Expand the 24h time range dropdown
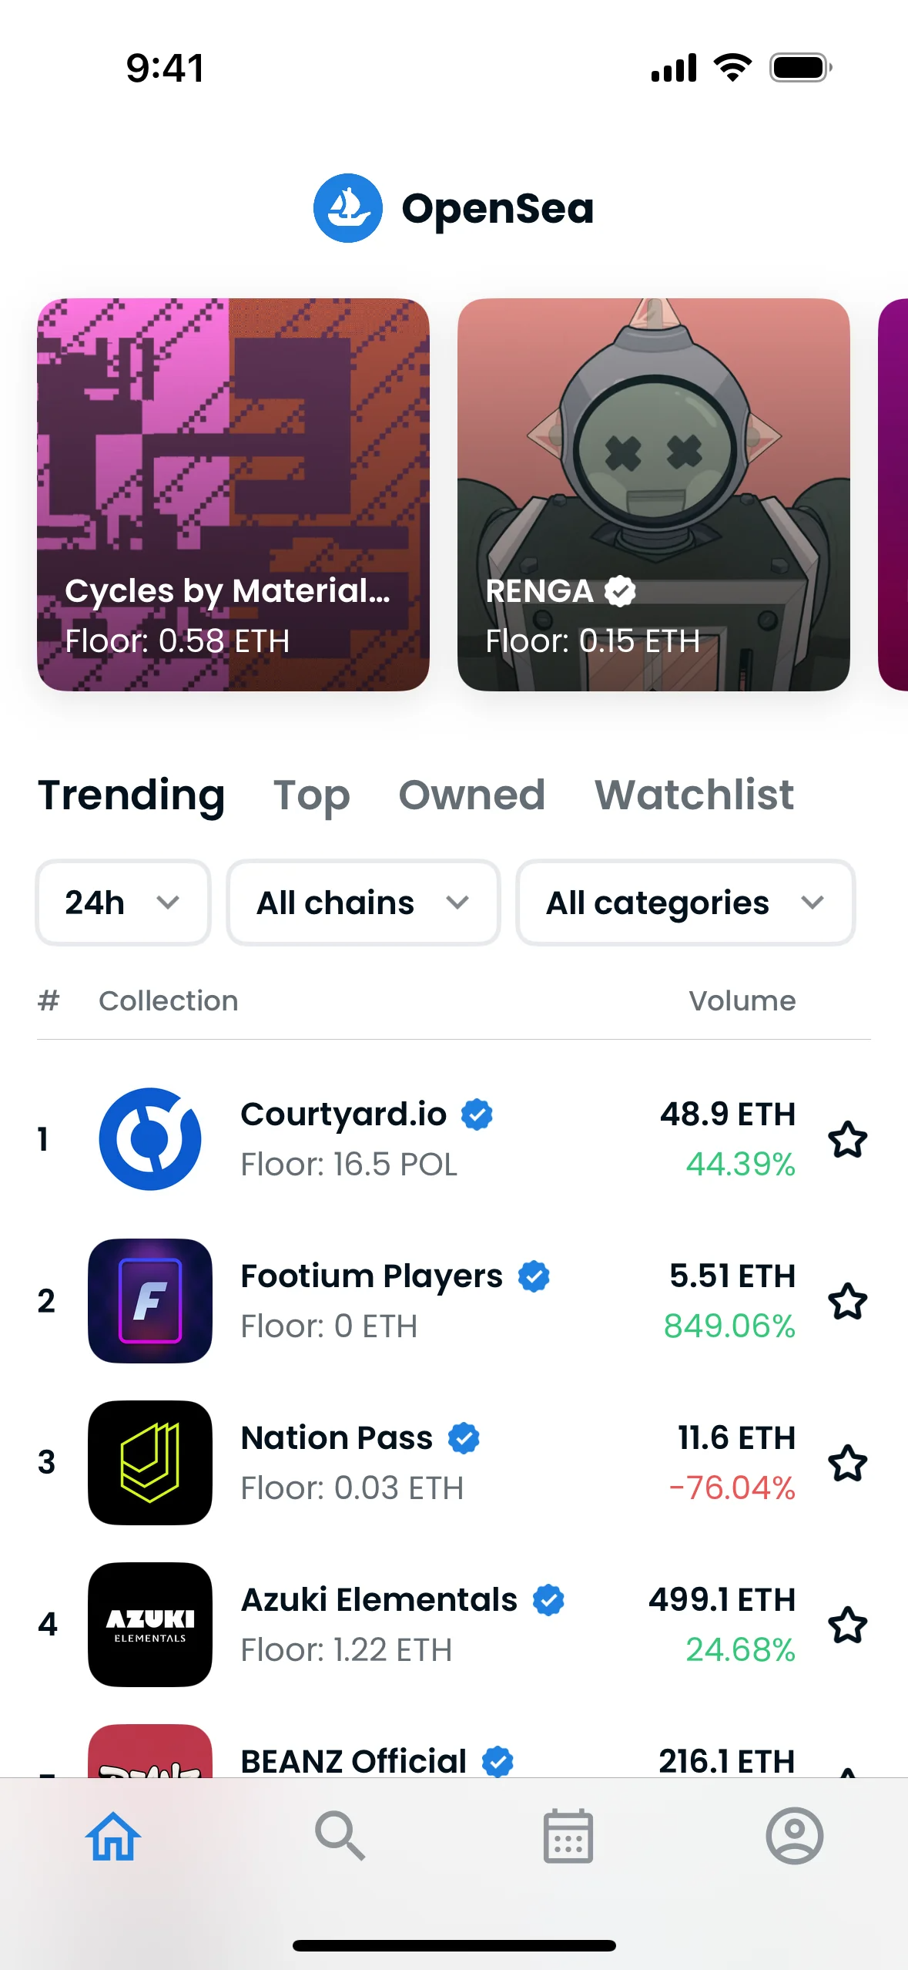 [123, 903]
